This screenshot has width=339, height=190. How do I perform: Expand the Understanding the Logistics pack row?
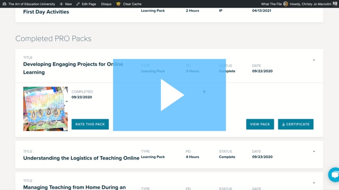coord(314,152)
